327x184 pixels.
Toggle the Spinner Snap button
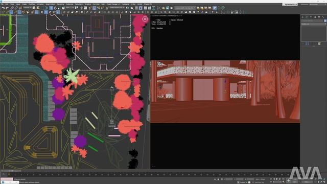point(102,8)
